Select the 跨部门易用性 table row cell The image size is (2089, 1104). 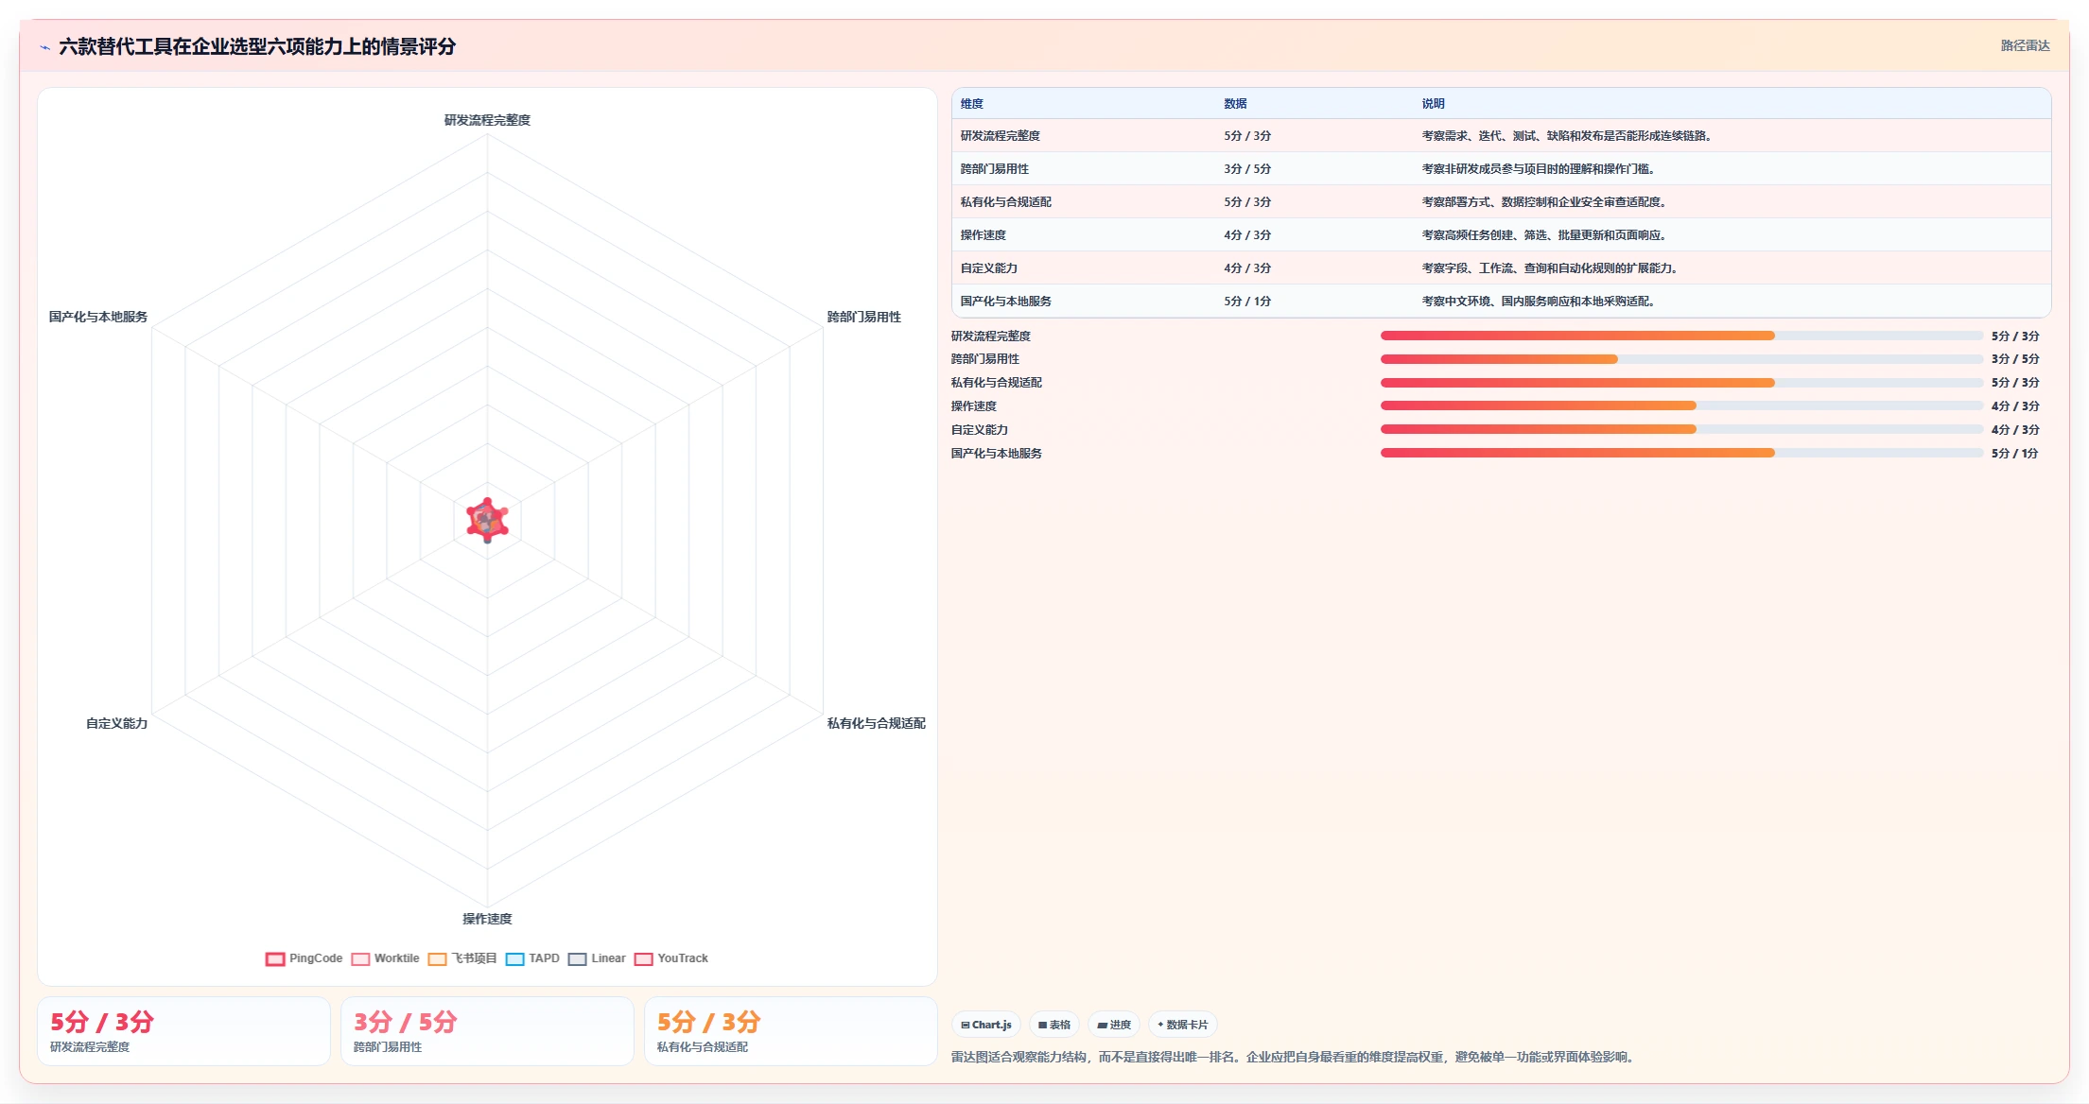coord(995,169)
